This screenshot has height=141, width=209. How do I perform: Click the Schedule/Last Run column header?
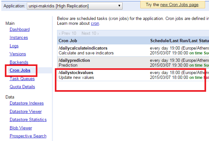point(180,41)
